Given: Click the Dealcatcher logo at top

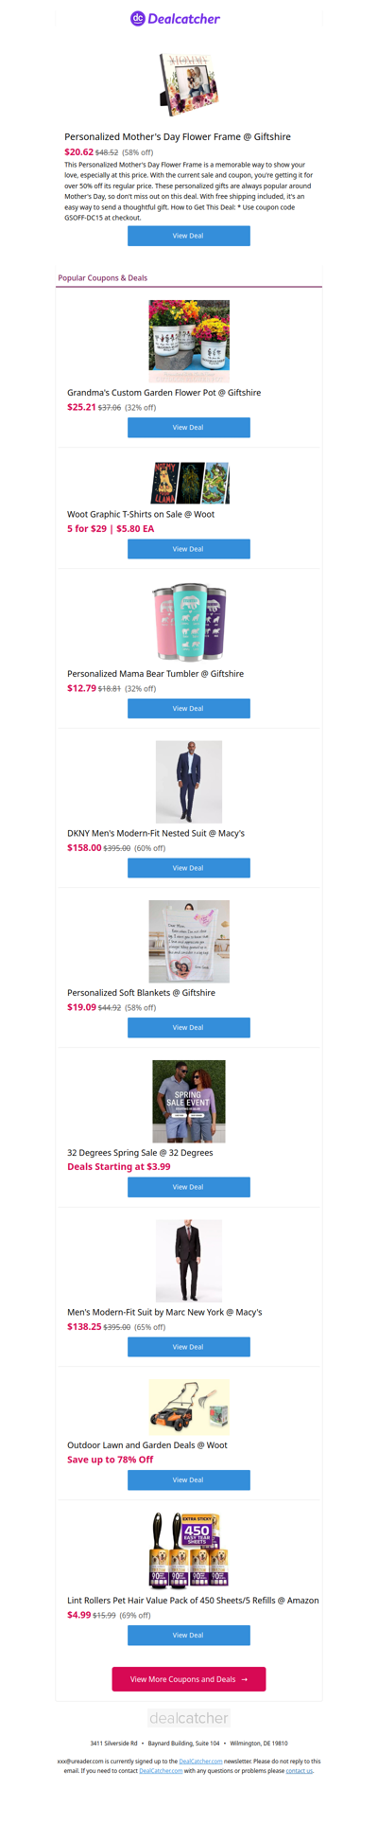Looking at the screenshot, I should (175, 18).
